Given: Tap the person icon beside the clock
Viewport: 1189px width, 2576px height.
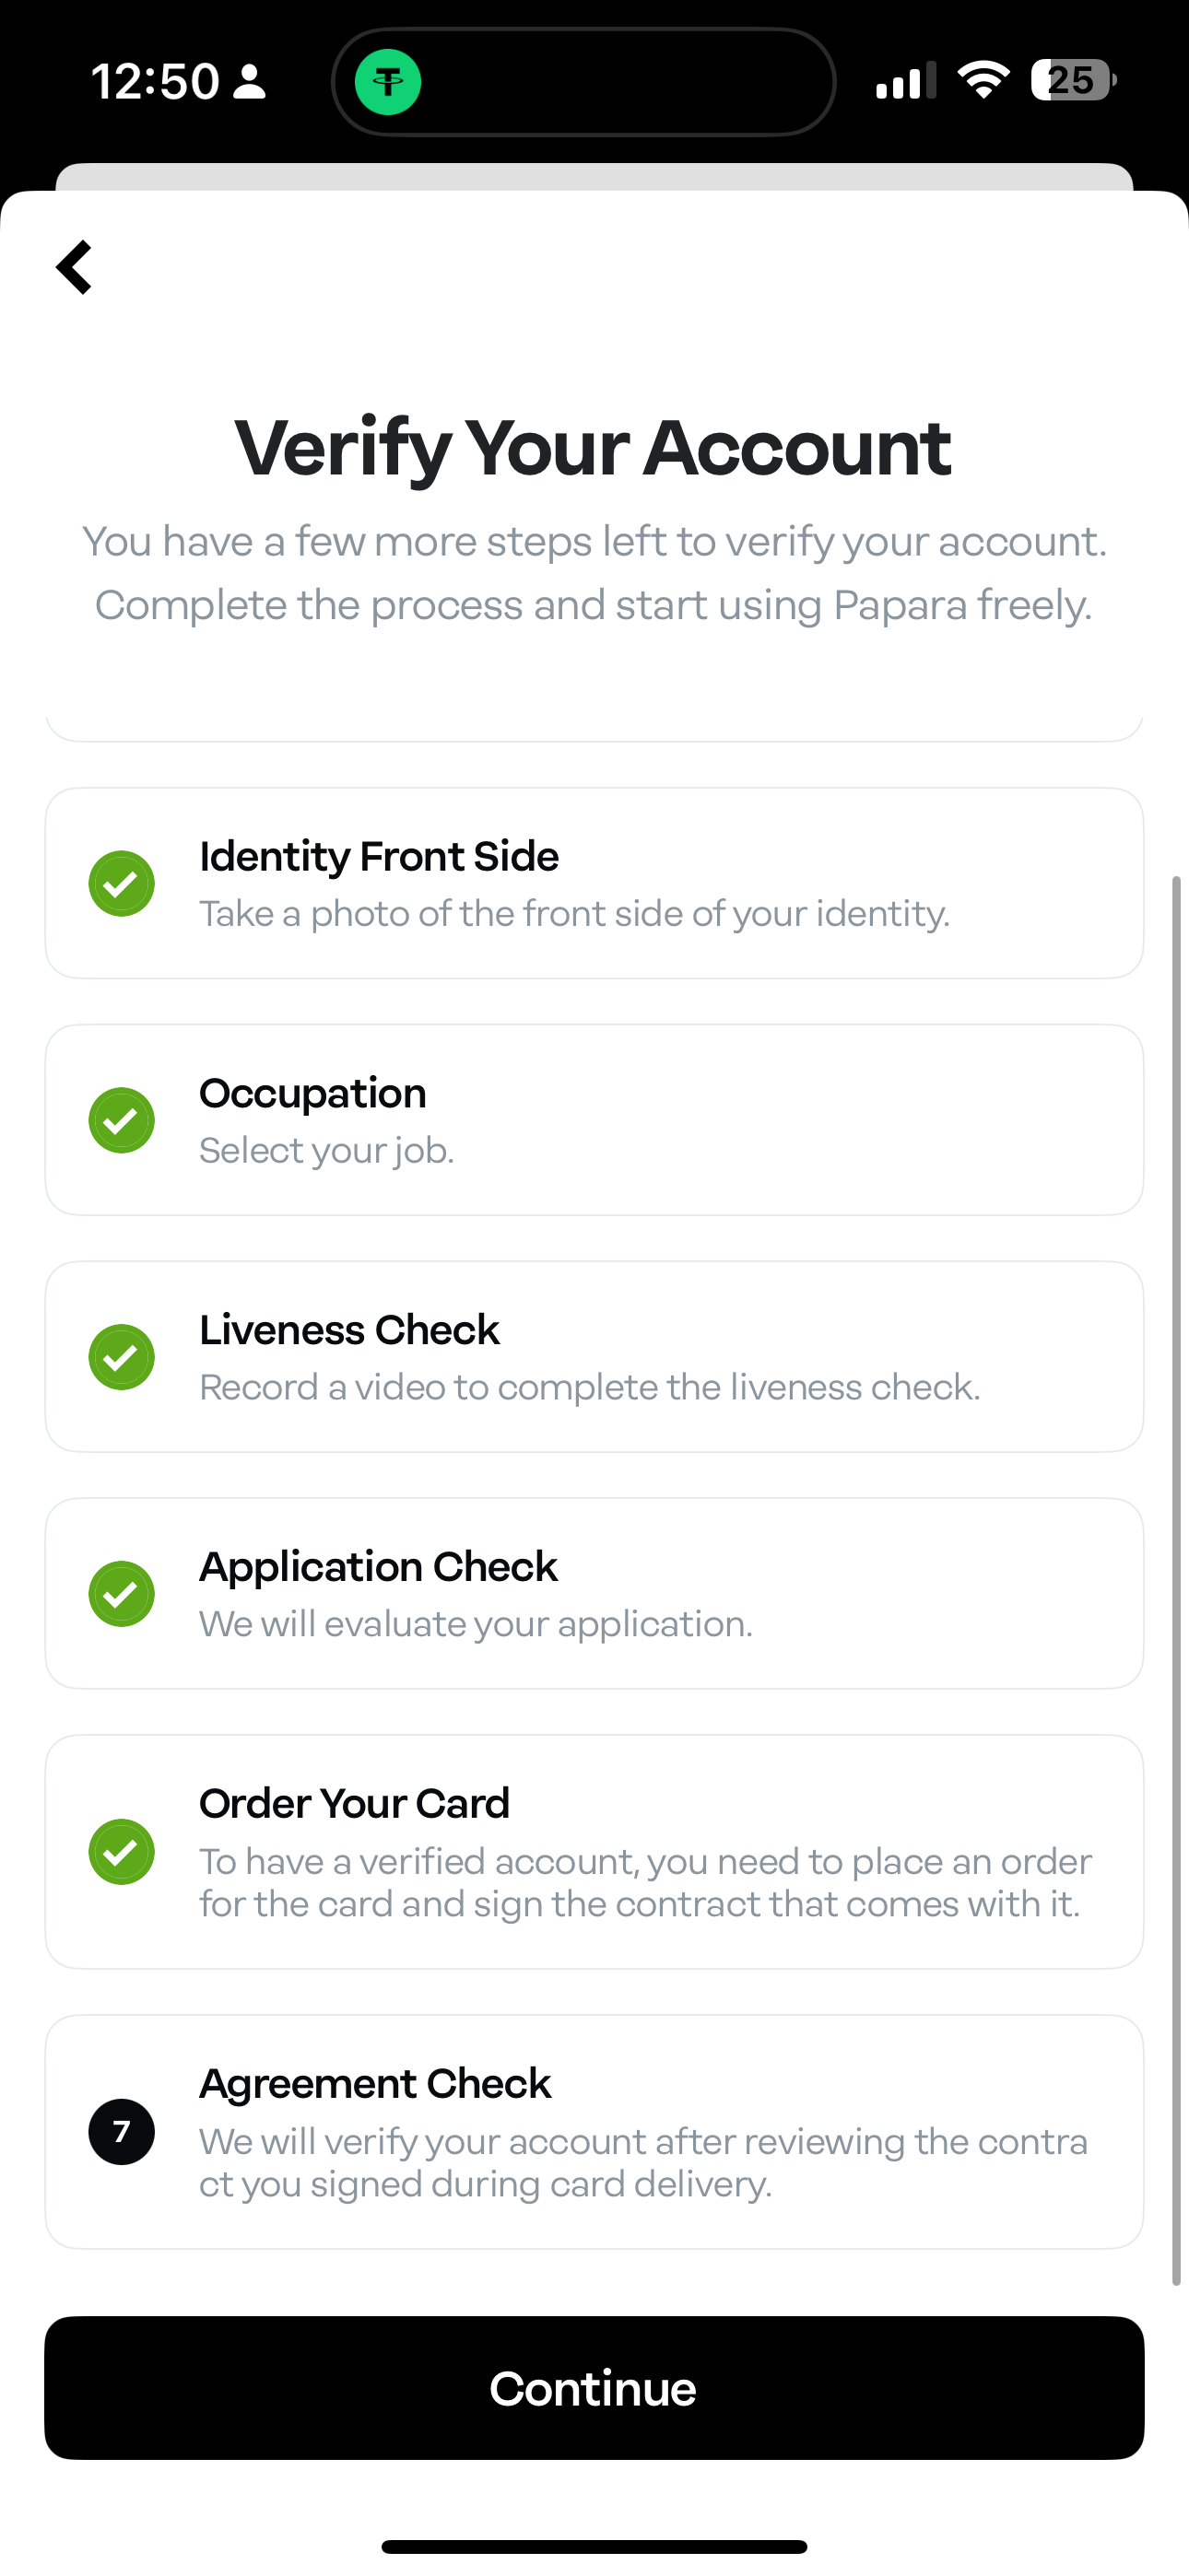Looking at the screenshot, I should (x=249, y=82).
